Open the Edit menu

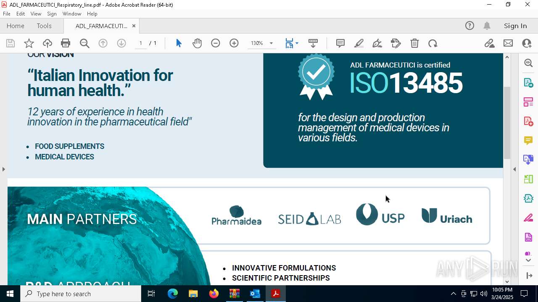tap(21, 14)
